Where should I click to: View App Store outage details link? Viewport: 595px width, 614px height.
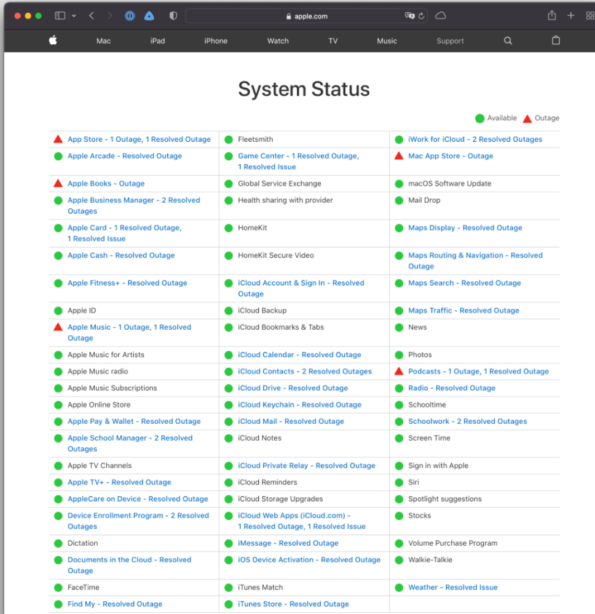(x=139, y=139)
